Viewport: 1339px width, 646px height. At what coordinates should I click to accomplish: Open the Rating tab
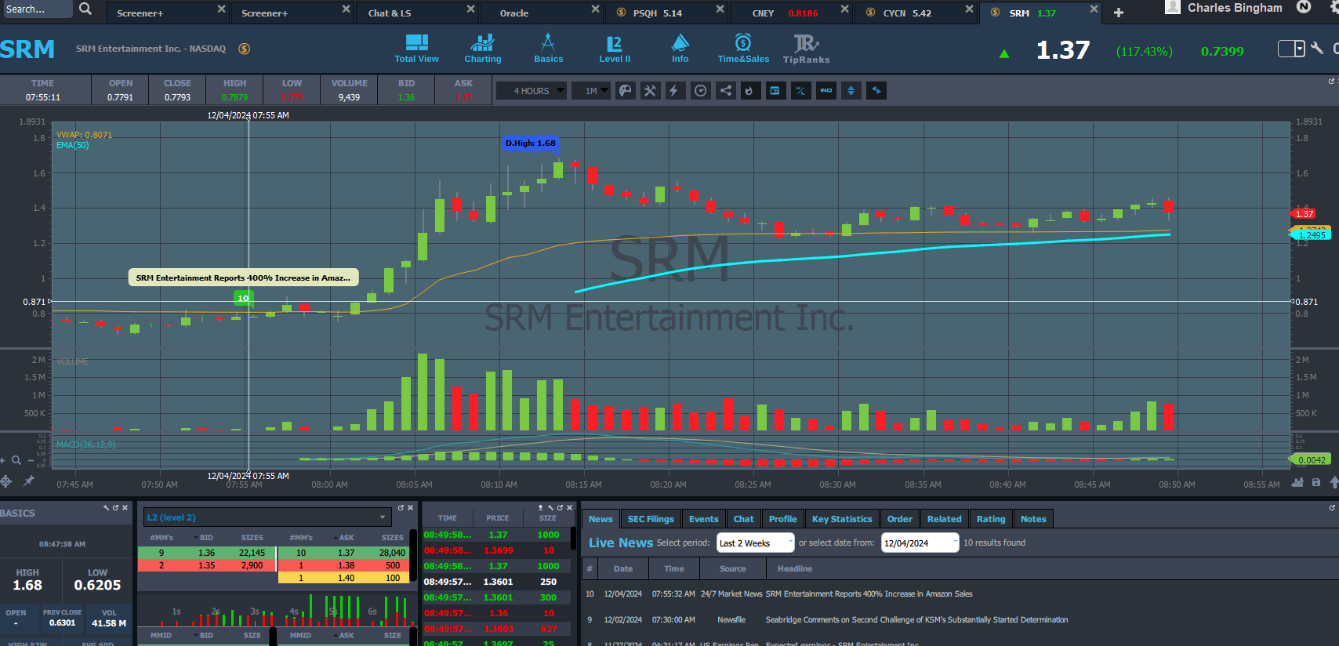(991, 519)
